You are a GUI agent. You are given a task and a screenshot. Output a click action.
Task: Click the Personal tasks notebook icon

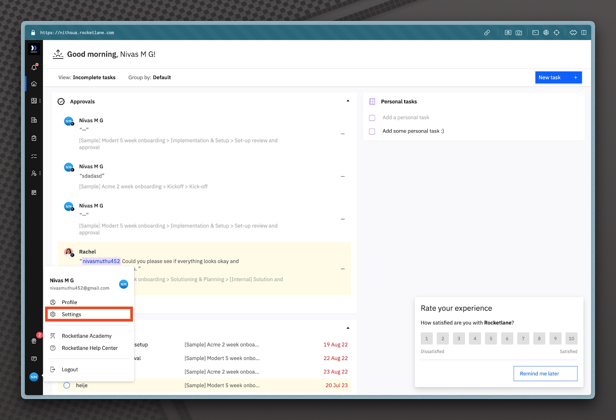(372, 102)
